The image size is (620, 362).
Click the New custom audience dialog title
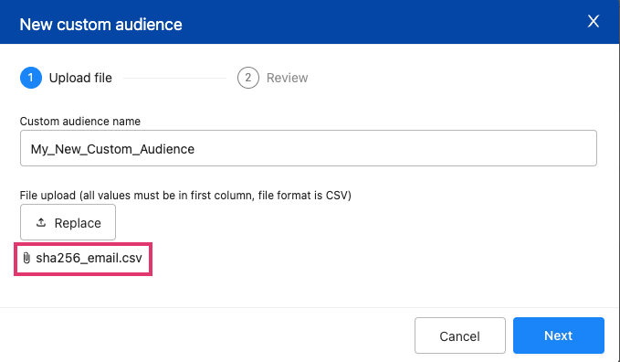pos(100,25)
